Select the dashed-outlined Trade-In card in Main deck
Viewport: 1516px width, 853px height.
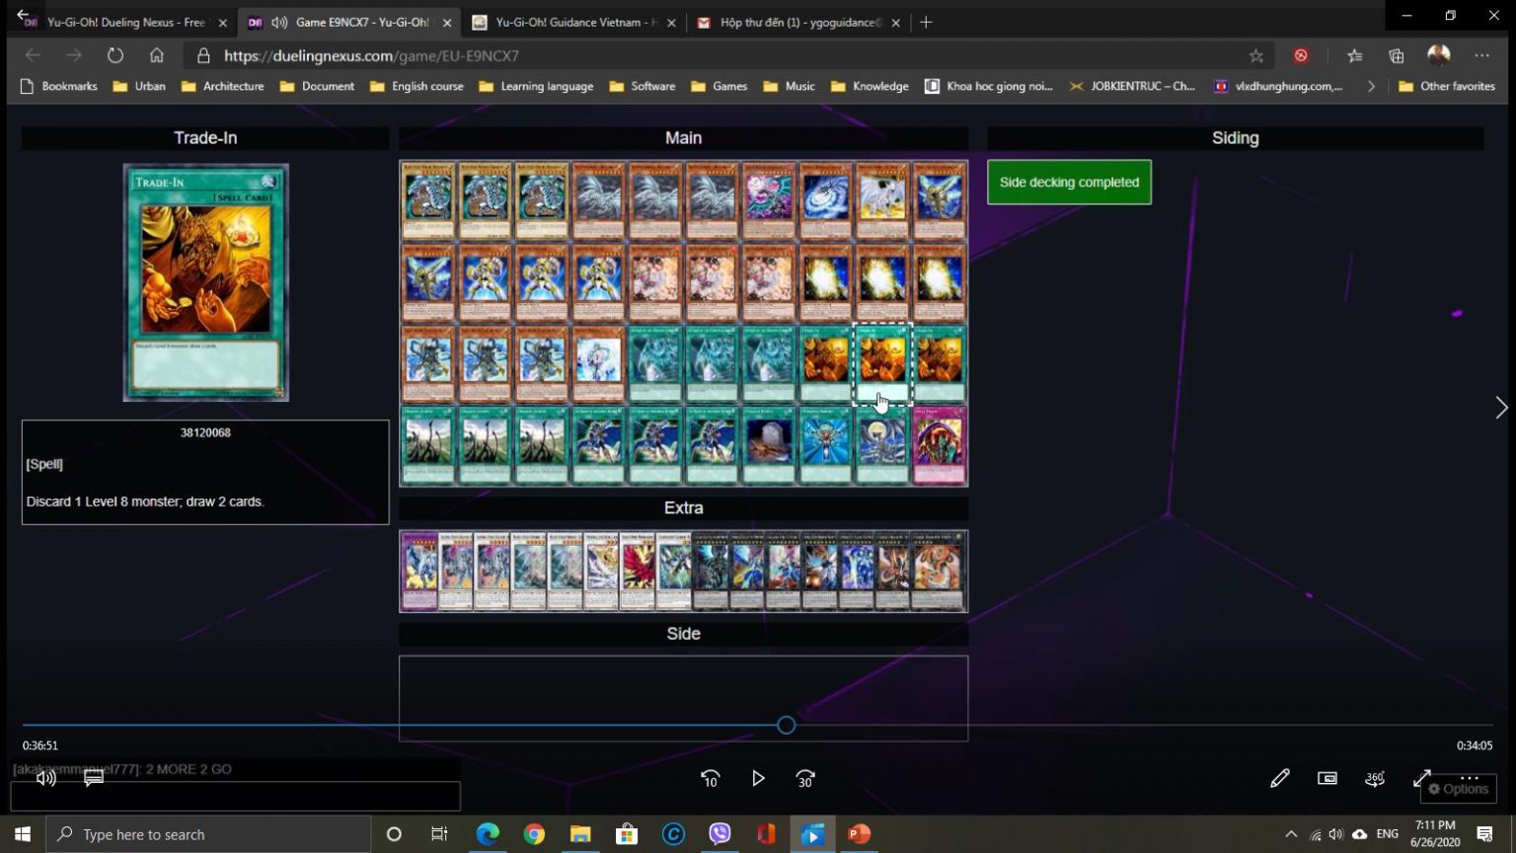[882, 364]
